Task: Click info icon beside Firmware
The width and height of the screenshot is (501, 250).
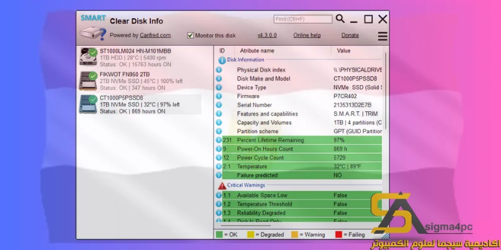Action: pyautogui.click(x=219, y=96)
